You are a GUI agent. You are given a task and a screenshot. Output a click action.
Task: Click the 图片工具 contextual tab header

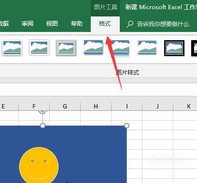click(106, 7)
